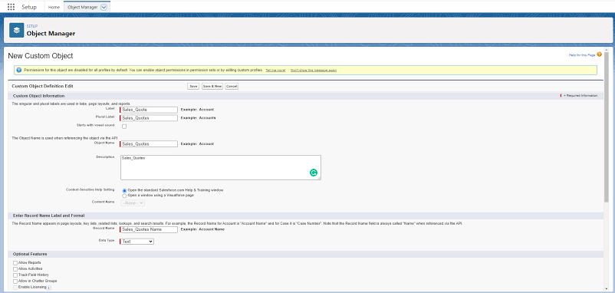
Task: Click the Label input field
Action: [149, 110]
